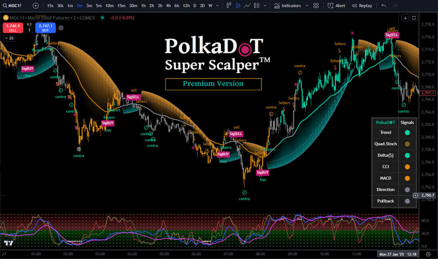Image resolution: width=438 pixels, height=259 pixels.
Task: Click the green market status dot
Action: pyautogui.click(x=102, y=17)
